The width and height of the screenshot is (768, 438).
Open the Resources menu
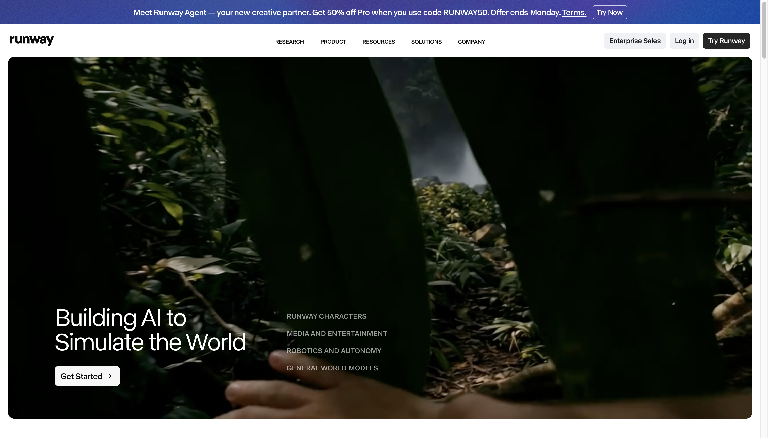378,42
